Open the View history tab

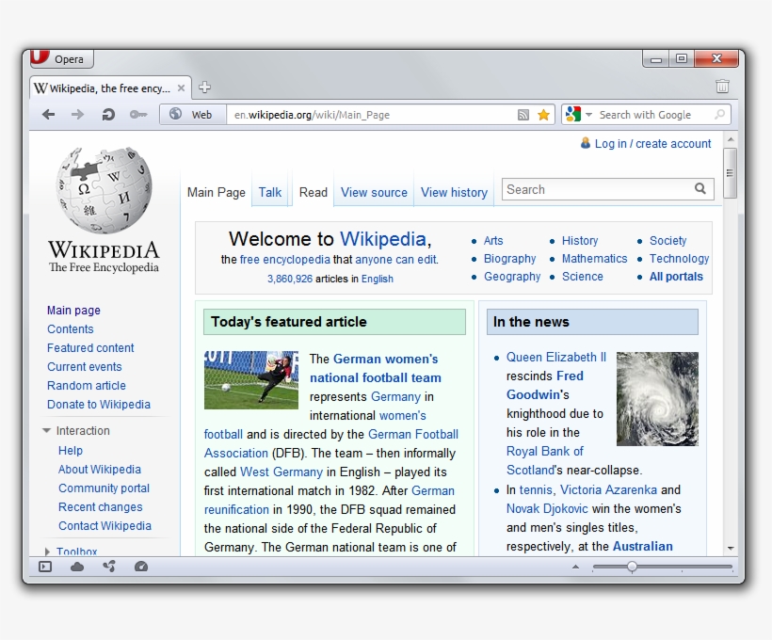454,193
